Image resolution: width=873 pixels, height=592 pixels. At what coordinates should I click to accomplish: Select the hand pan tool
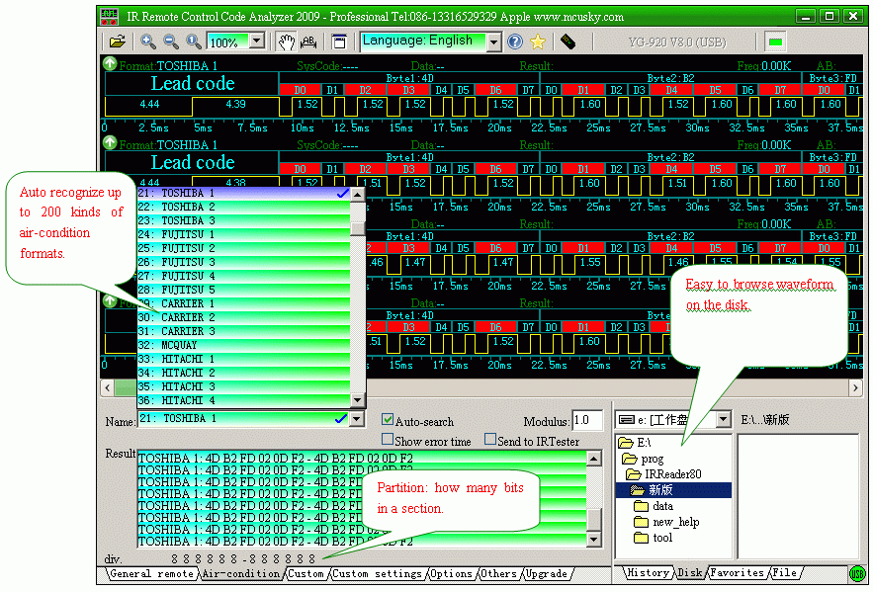coord(286,42)
